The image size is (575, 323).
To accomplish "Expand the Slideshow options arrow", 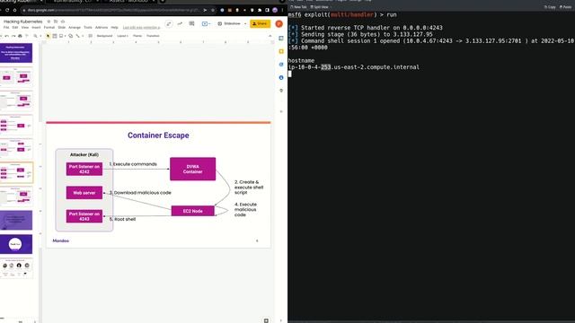I will tap(245, 24).
